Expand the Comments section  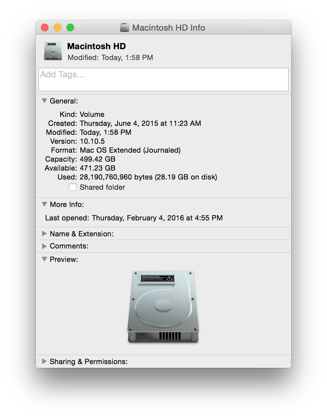pos(44,246)
